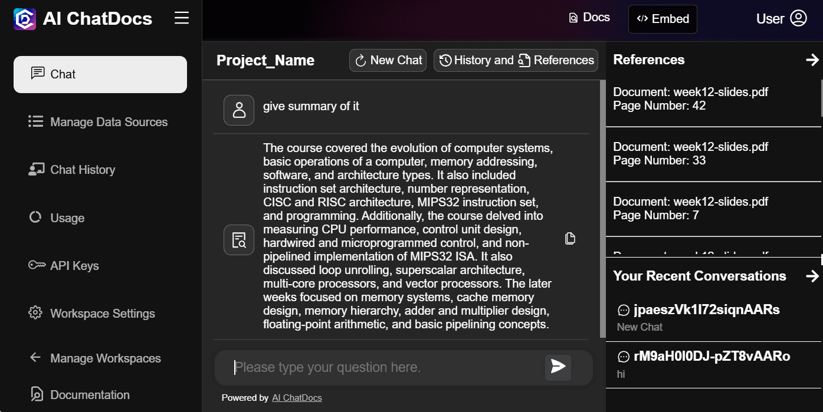Toggle the sidebar with the hamburger icon
This screenshot has width=823, height=412.
(x=181, y=18)
